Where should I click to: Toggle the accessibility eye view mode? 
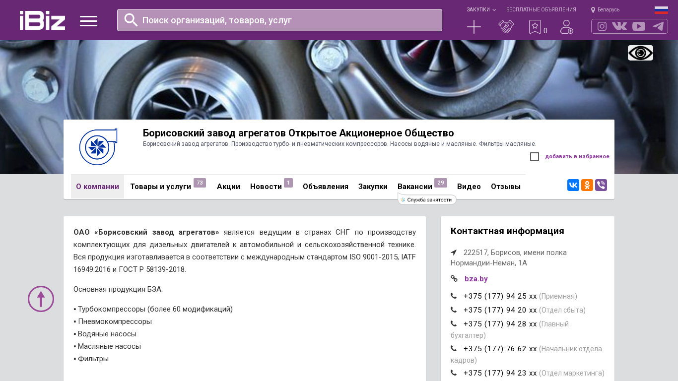point(640,53)
